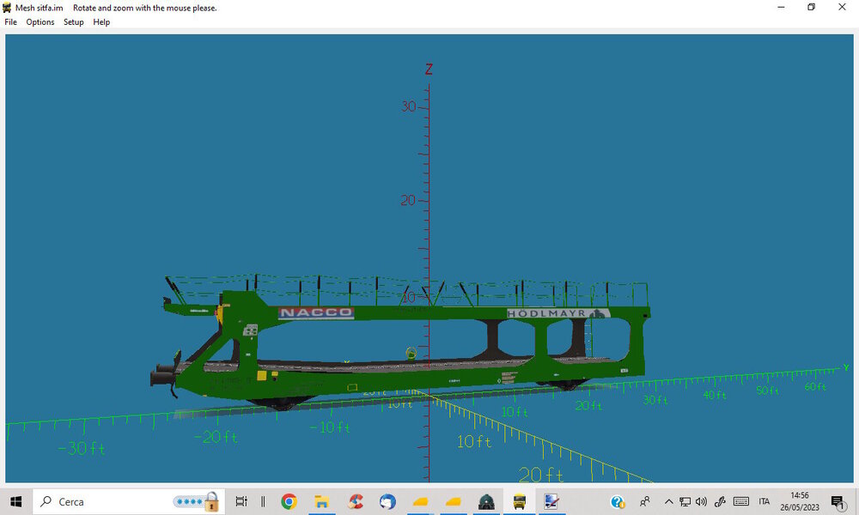This screenshot has width=859, height=515.
Task: Open the Thunderbird taskbar icon
Action: tap(387, 501)
